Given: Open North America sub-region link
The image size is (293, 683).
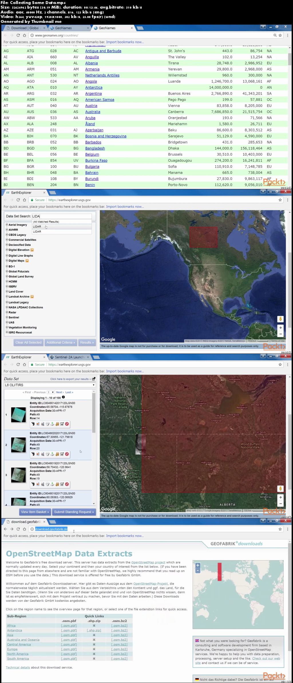Looking at the screenshot, I should click(18, 654).
